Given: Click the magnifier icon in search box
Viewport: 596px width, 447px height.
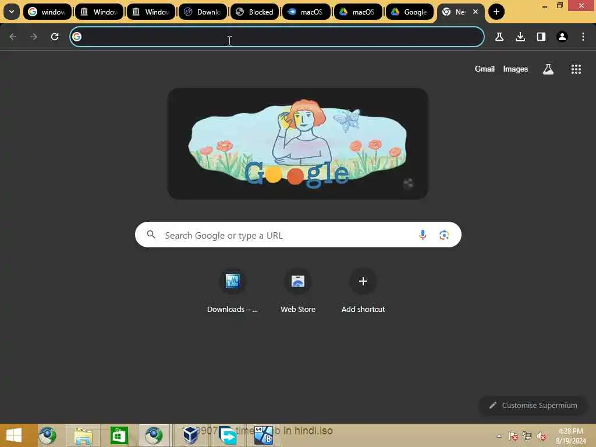Looking at the screenshot, I should pos(151,235).
